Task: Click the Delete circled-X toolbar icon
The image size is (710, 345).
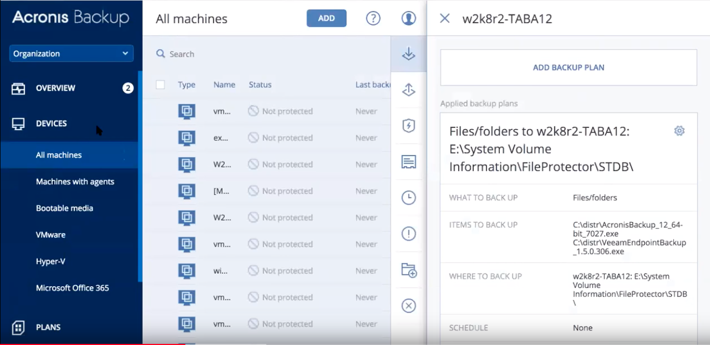Action: point(408,306)
